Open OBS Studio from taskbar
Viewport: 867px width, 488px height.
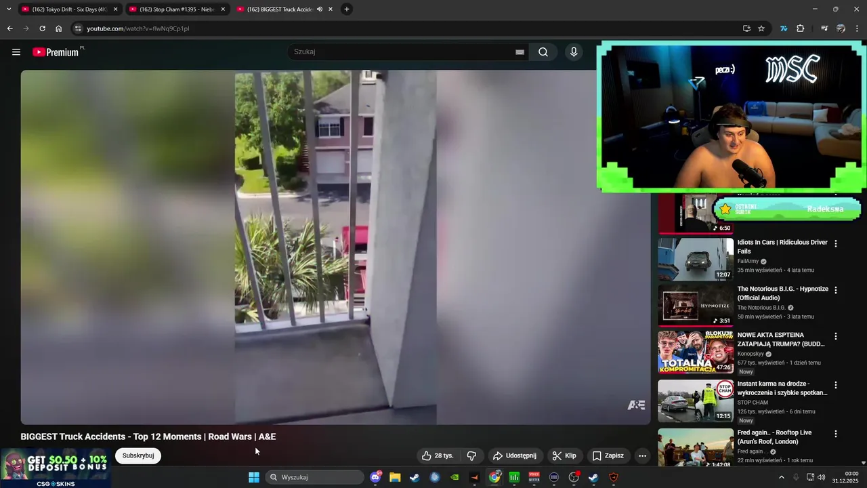pyautogui.click(x=574, y=477)
